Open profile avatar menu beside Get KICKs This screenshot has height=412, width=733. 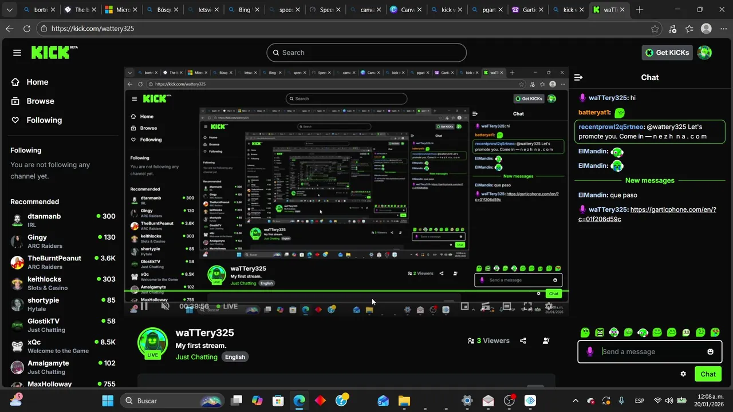click(704, 53)
